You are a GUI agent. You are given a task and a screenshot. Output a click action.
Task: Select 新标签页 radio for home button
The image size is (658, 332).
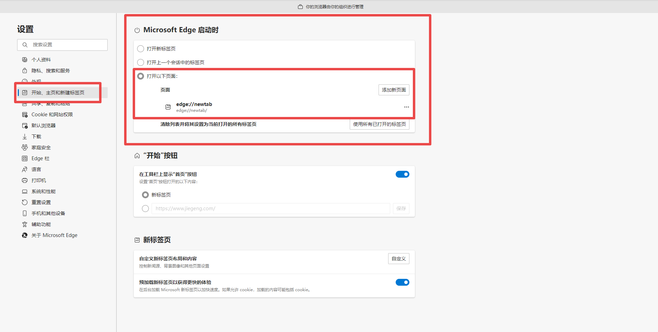[x=145, y=195]
